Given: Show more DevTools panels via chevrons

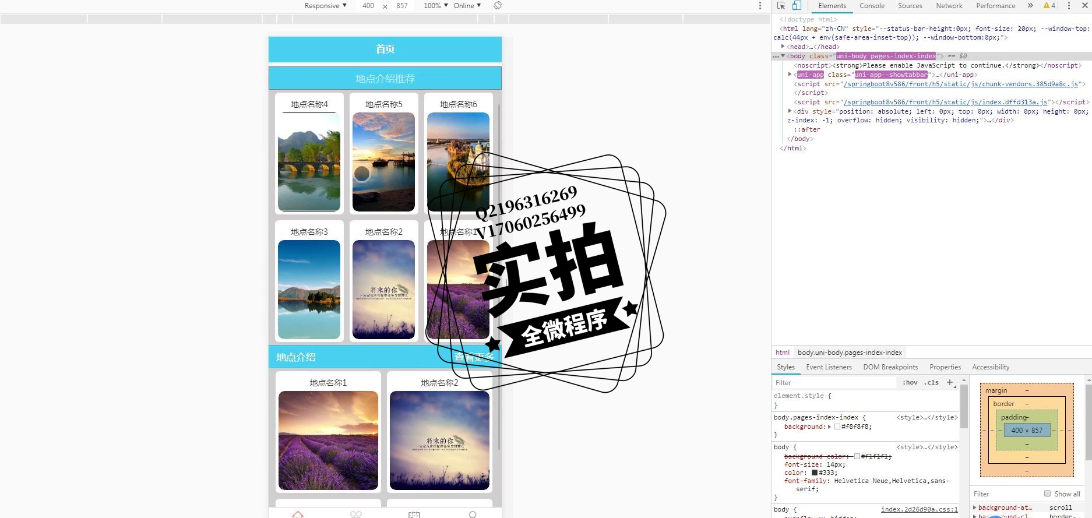Looking at the screenshot, I should (1030, 6).
